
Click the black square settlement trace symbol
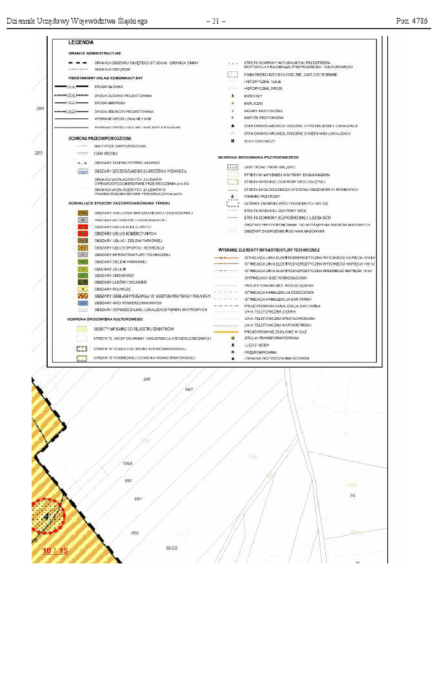[233, 141]
